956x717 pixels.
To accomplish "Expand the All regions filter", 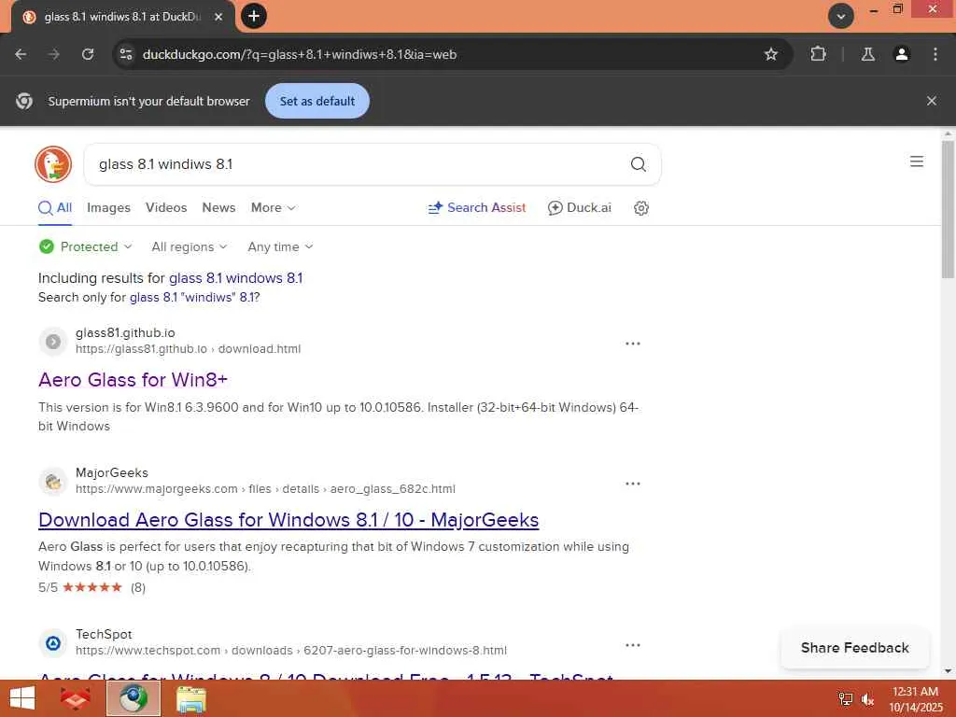I will (189, 246).
